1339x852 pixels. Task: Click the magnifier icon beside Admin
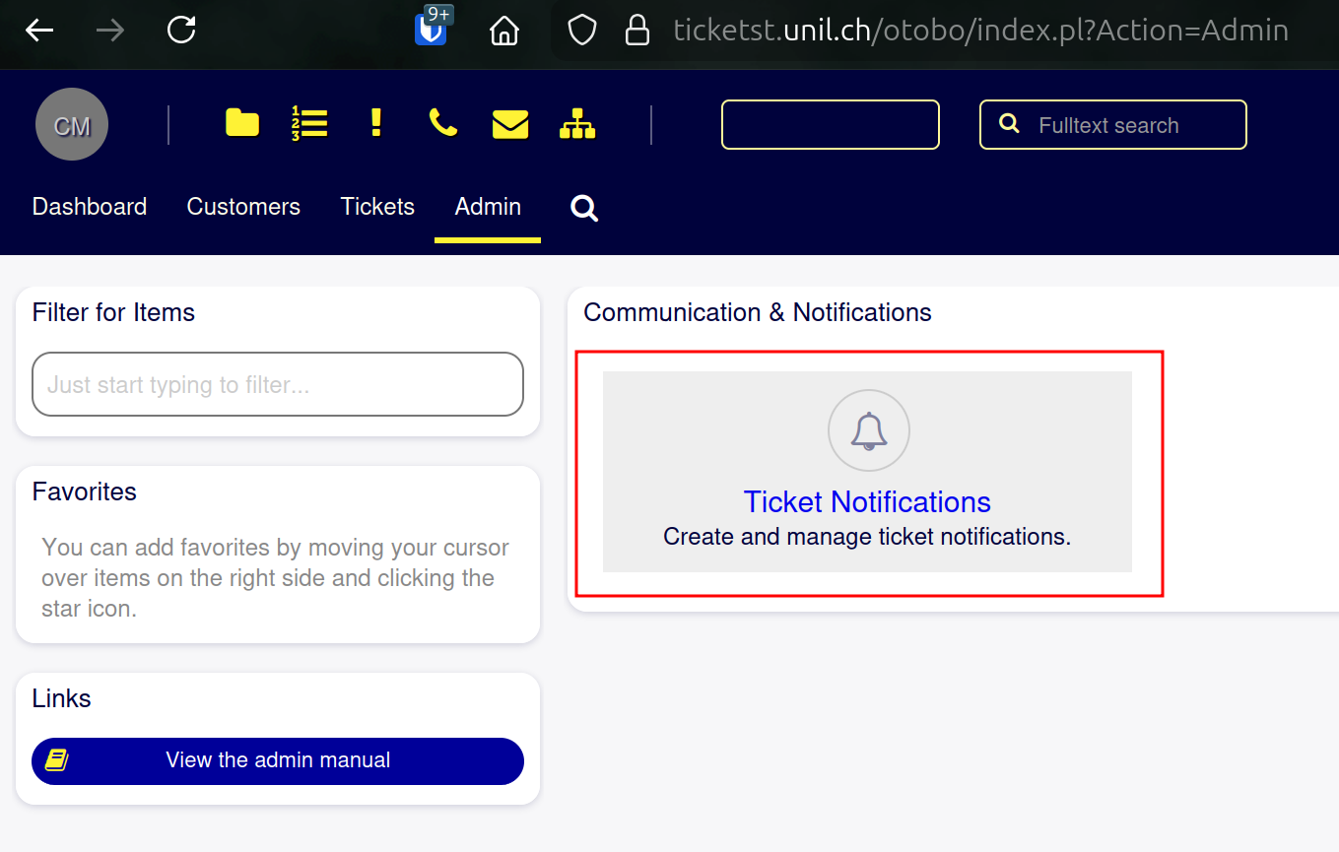coord(584,208)
